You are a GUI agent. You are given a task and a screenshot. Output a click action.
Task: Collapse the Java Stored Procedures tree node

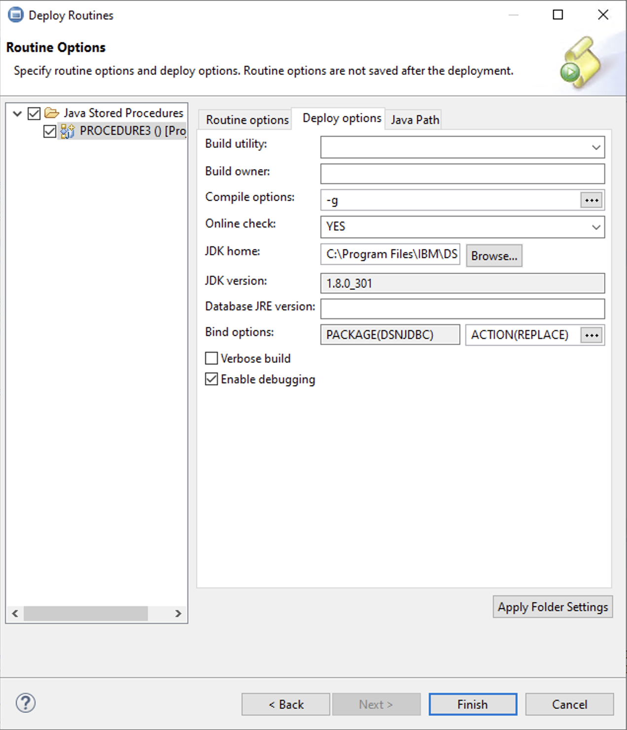(x=17, y=113)
